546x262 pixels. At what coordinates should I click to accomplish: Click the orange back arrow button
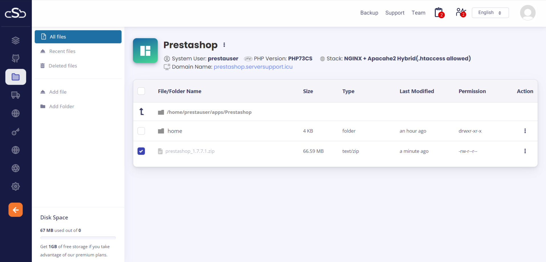click(x=16, y=210)
